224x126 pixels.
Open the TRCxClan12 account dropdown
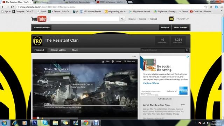tap(182, 19)
